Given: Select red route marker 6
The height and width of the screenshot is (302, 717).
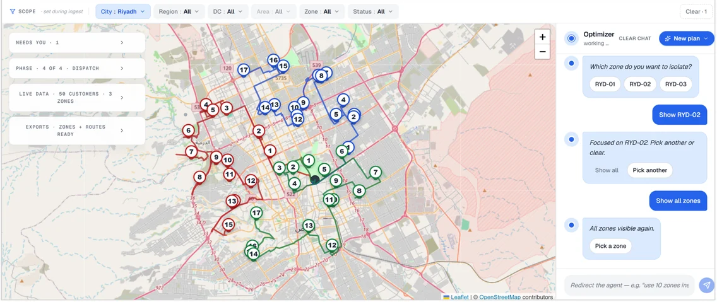Looking at the screenshot, I should pos(188,131).
